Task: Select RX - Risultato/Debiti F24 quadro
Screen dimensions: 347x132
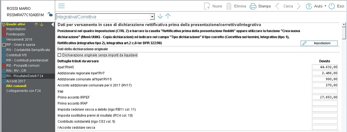Action: 24,76
